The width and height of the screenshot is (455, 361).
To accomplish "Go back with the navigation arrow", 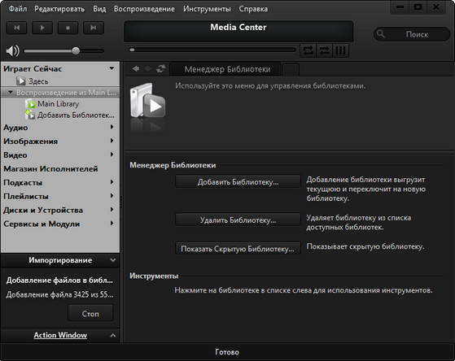I will [x=136, y=69].
